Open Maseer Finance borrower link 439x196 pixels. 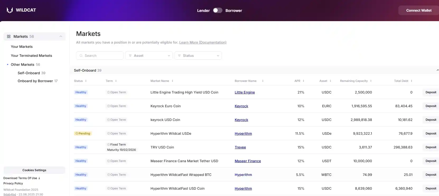[248, 161]
